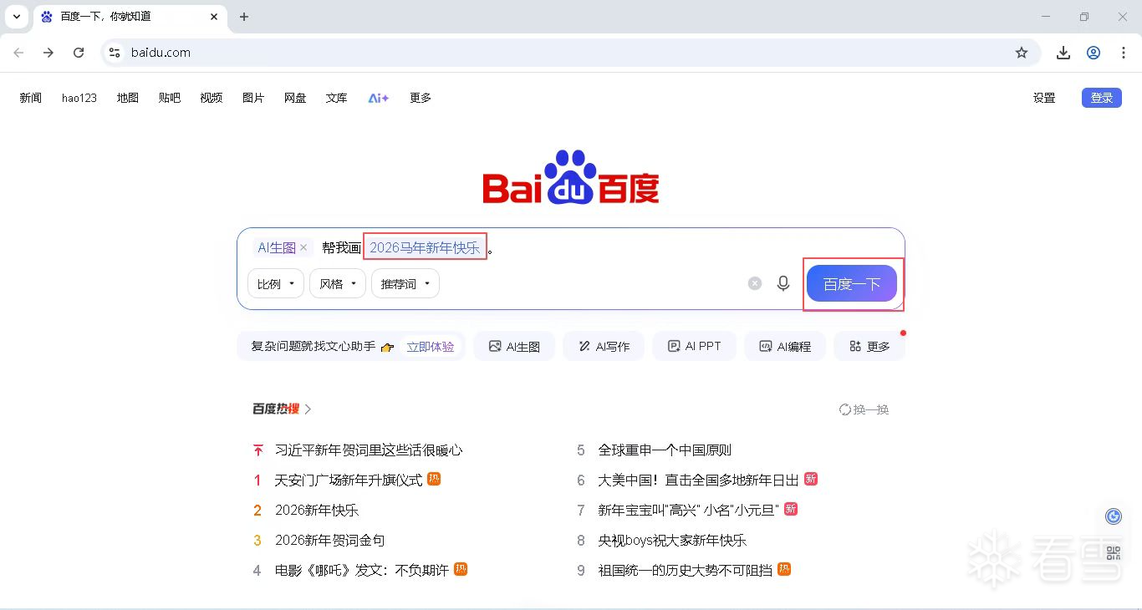Click the 复杂问题就找文心助手 text
The image size is (1142, 610).
(314, 347)
